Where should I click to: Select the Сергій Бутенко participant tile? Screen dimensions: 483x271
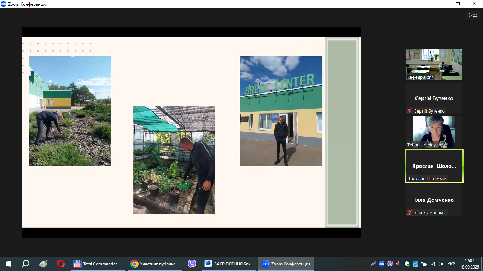coord(434,98)
